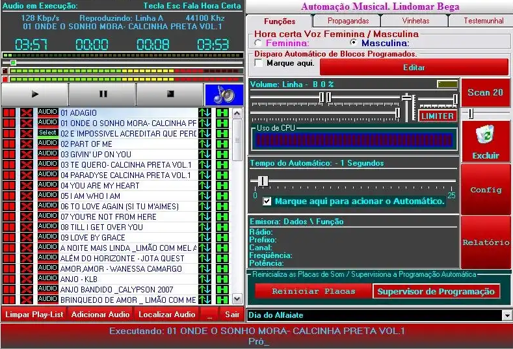The height and width of the screenshot is (349, 513).
Task: Stop the playing audio
Action: coord(170,94)
